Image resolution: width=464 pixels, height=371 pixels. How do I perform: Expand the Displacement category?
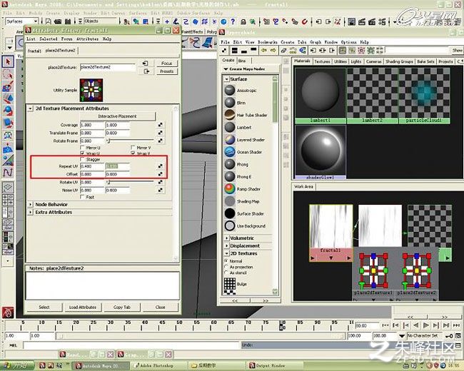click(x=226, y=246)
